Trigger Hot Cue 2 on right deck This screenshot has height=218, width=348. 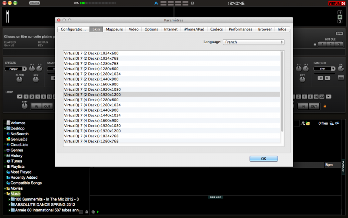click(x=331, y=44)
